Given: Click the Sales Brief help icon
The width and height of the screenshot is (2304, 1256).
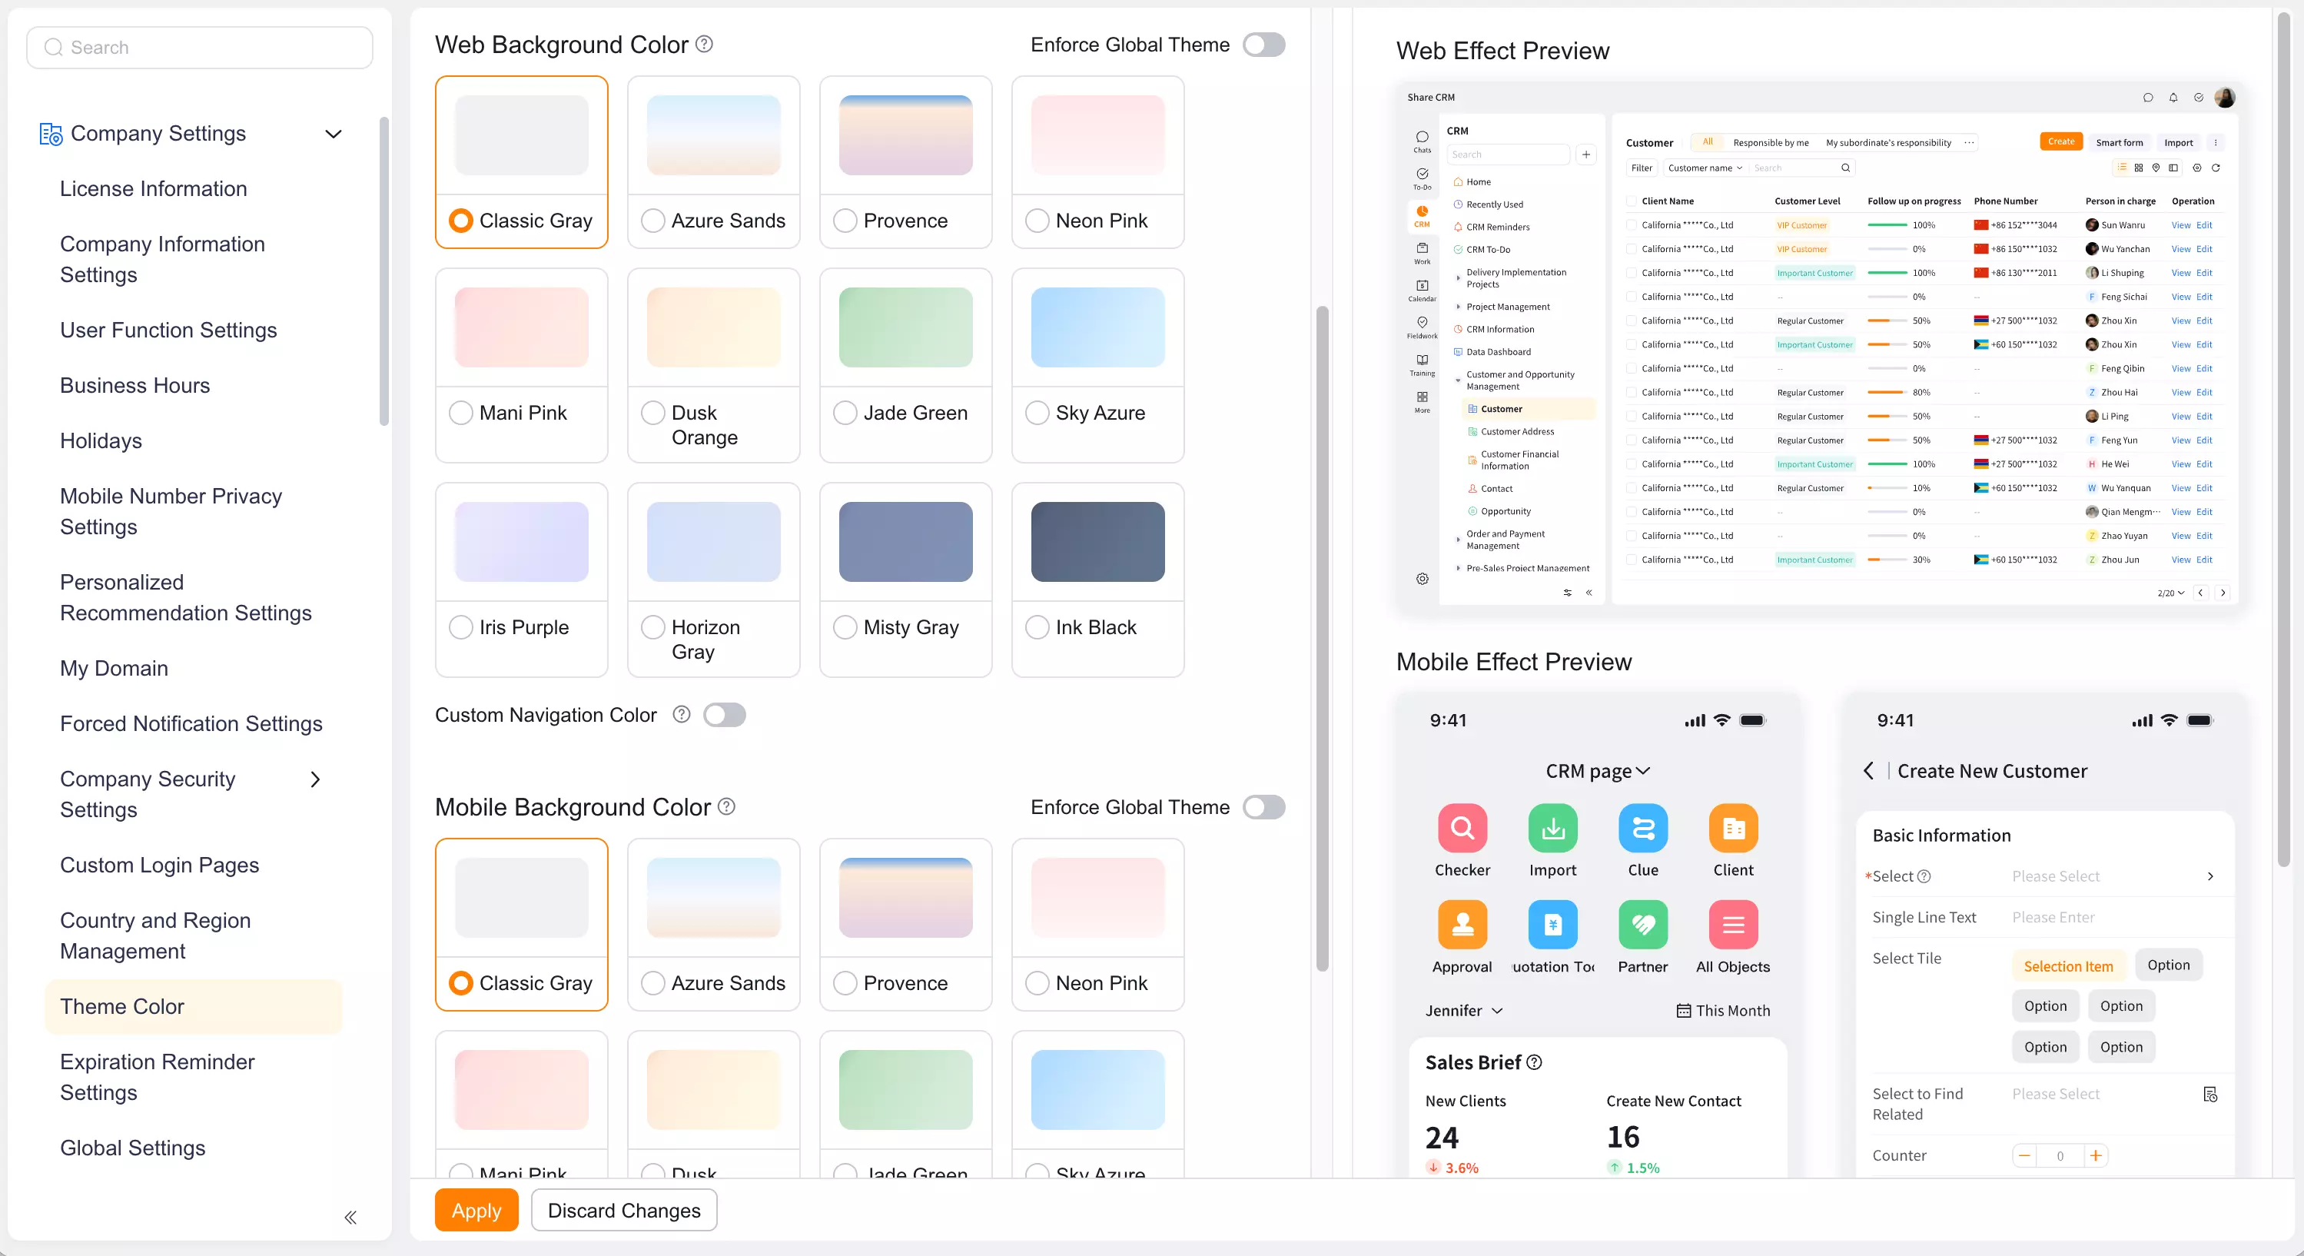Looking at the screenshot, I should [1535, 1062].
